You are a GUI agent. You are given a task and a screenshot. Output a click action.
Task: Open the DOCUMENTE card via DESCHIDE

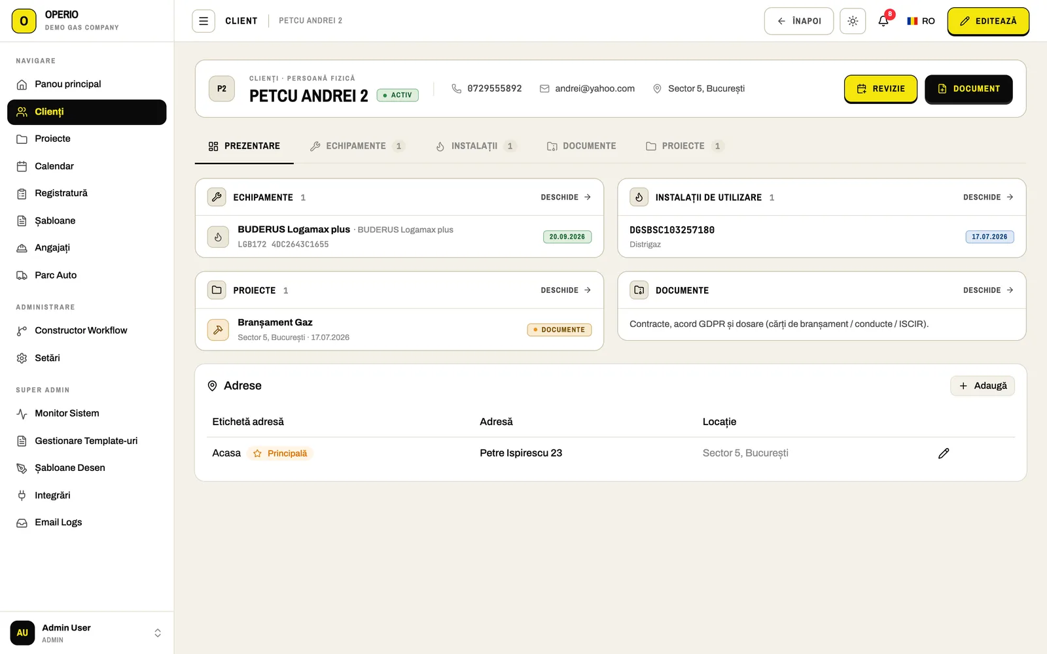pyautogui.click(x=988, y=290)
